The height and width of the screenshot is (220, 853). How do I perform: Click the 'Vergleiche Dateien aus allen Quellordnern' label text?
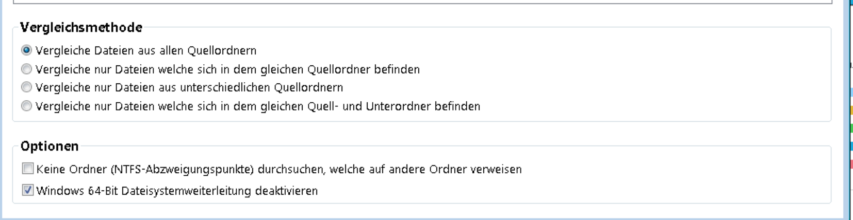[x=145, y=50]
